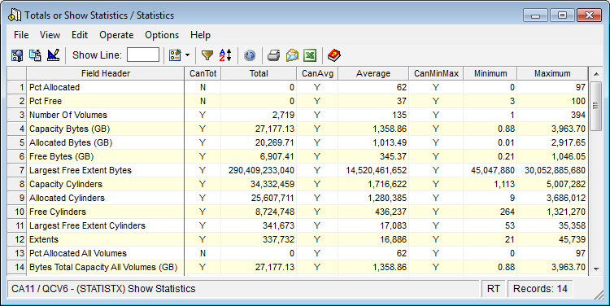
Task: Click the Maximum column header
Action: point(552,73)
